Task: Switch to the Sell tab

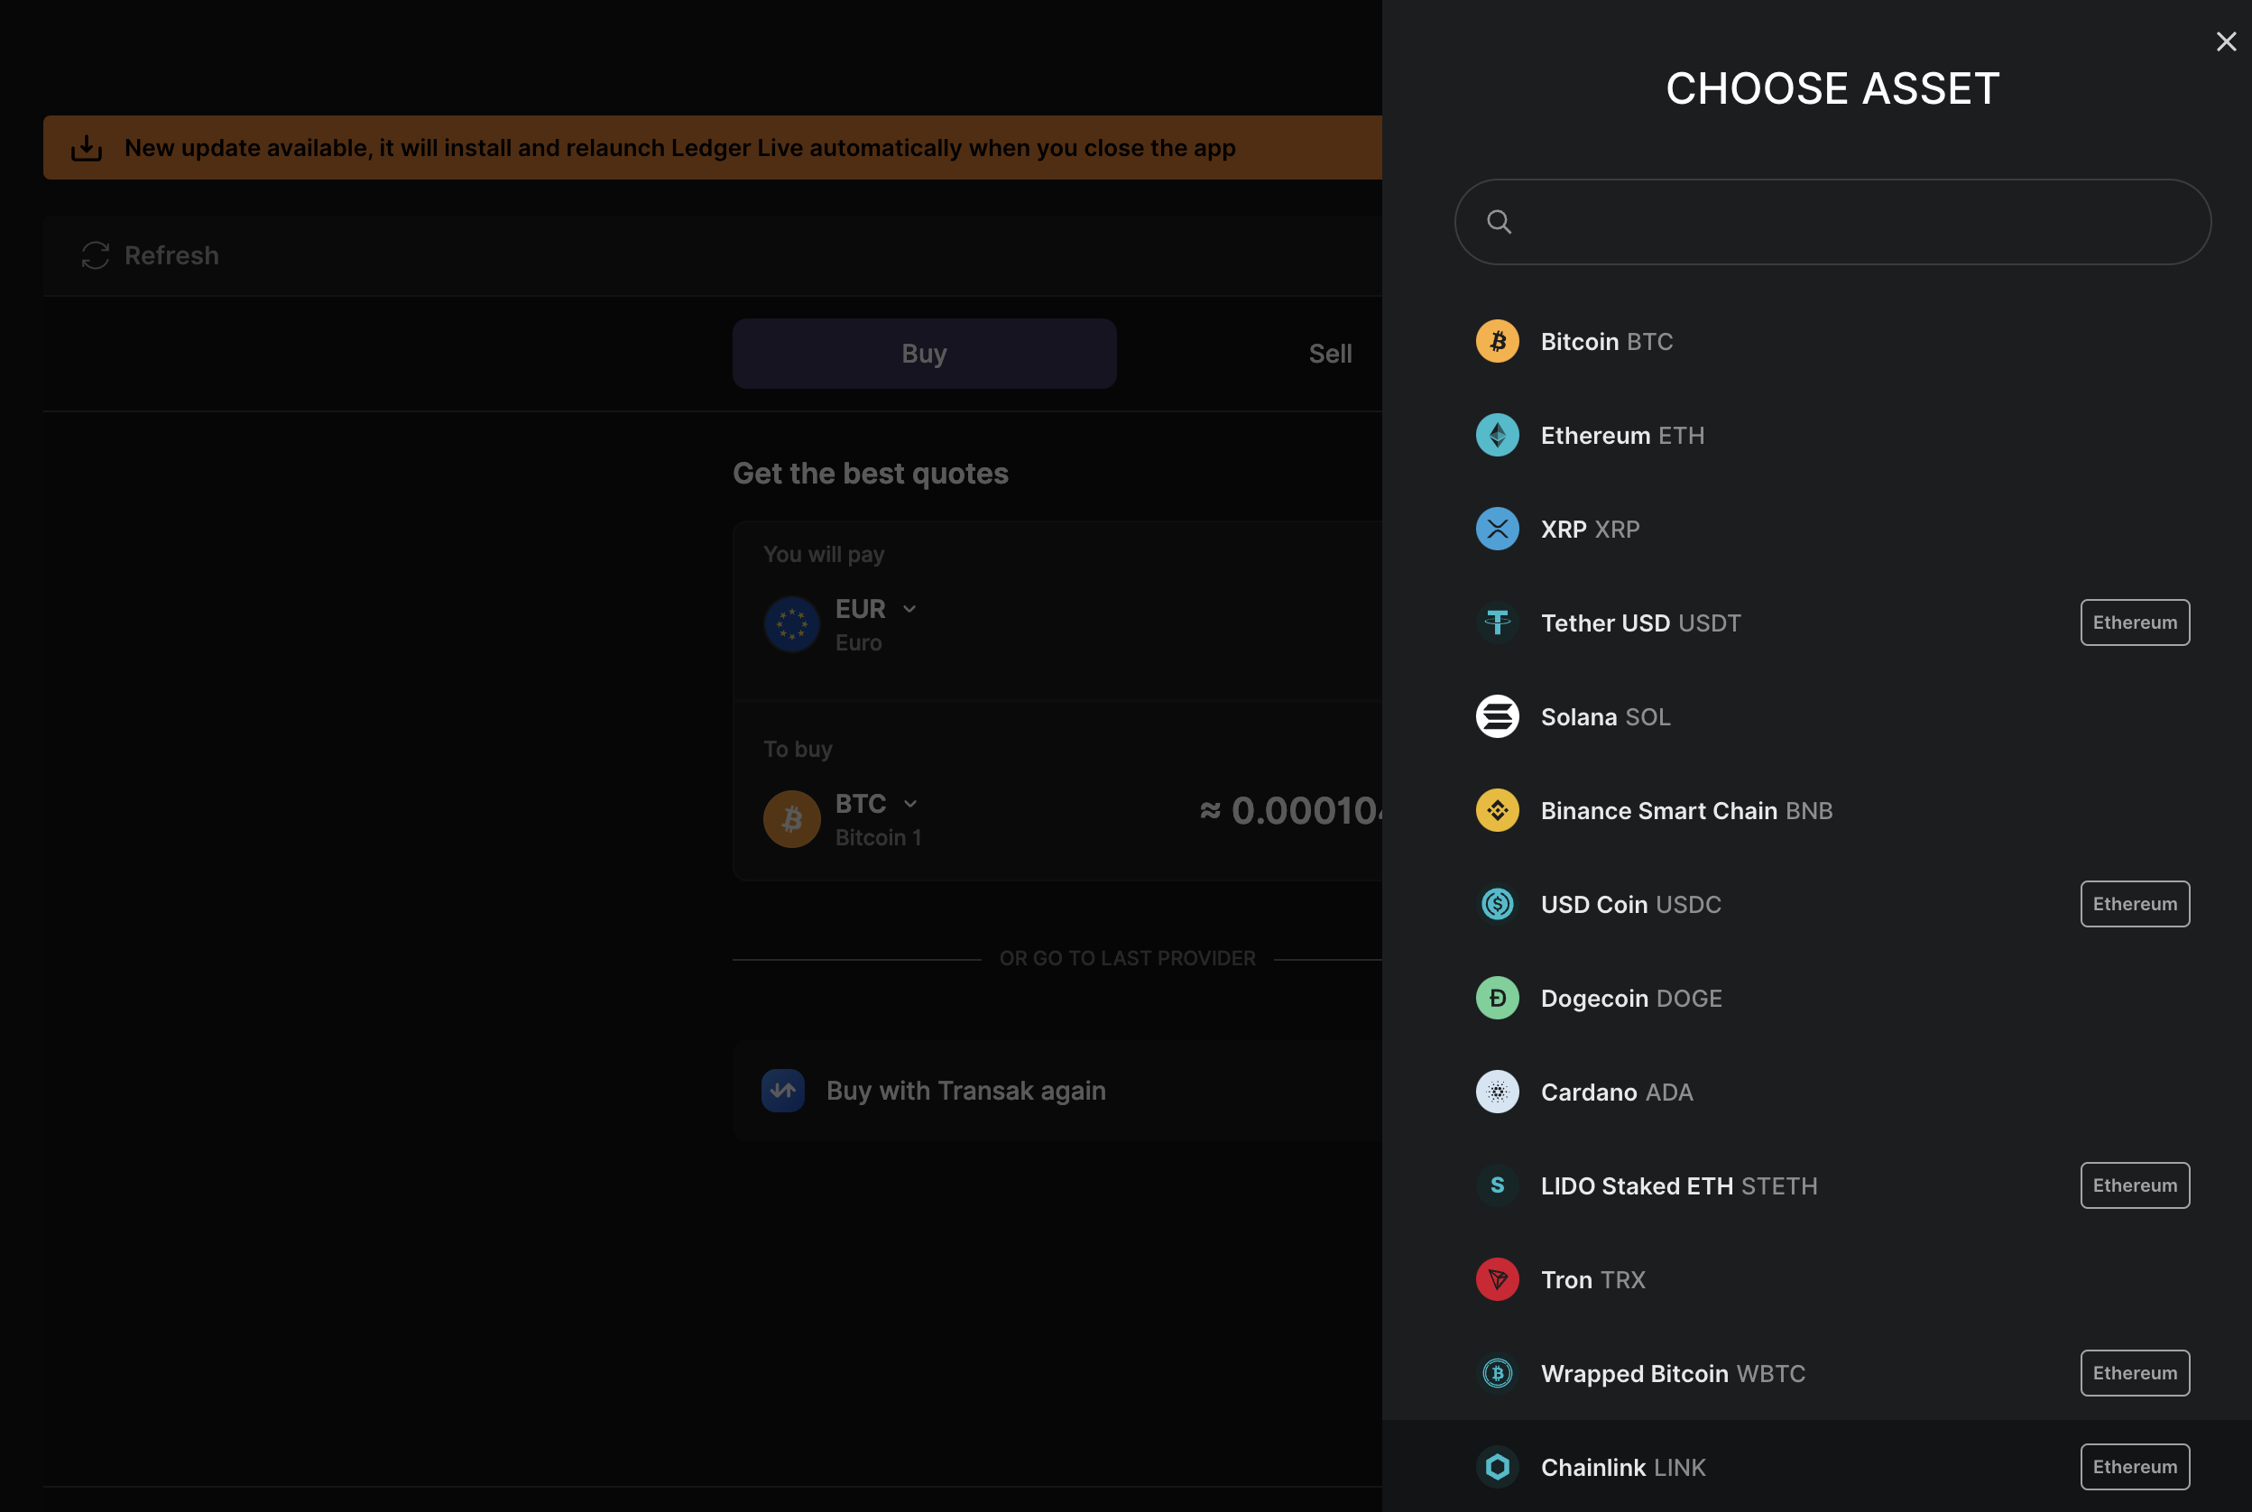Action: (x=1329, y=354)
